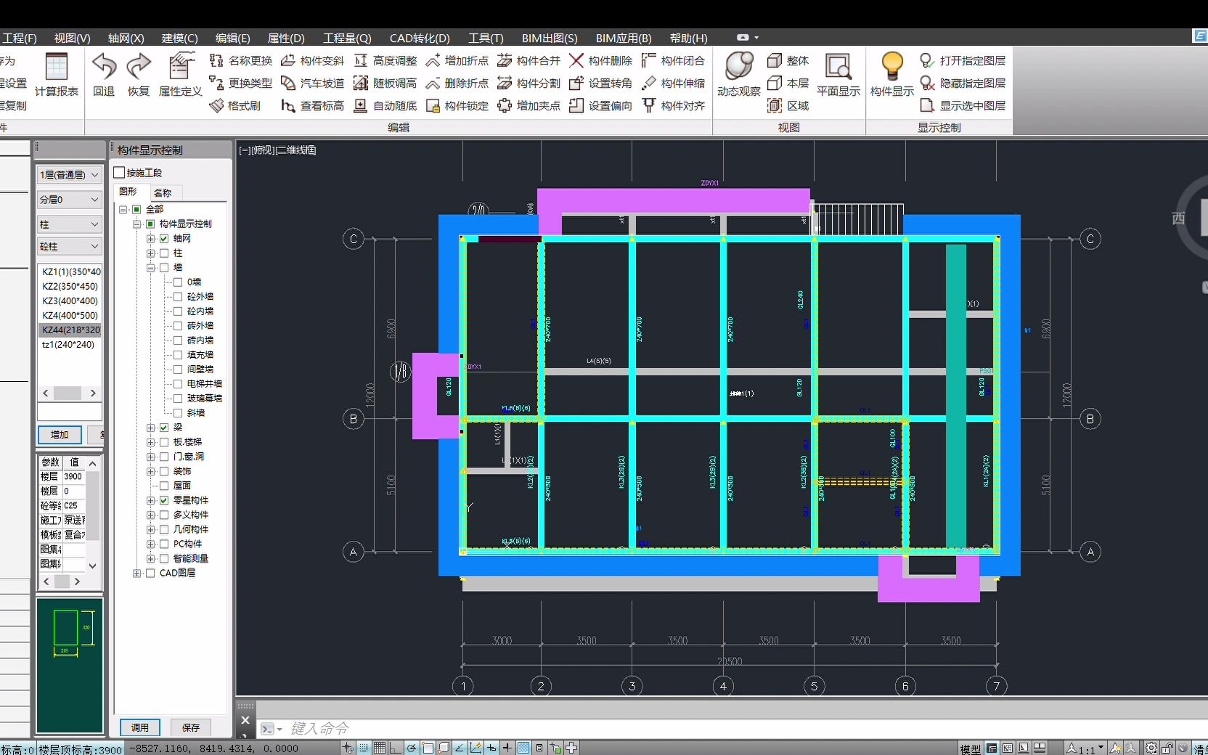Image resolution: width=1208 pixels, height=755 pixels.
Task: Check the CAD图层 checkbox
Action: click(x=150, y=573)
